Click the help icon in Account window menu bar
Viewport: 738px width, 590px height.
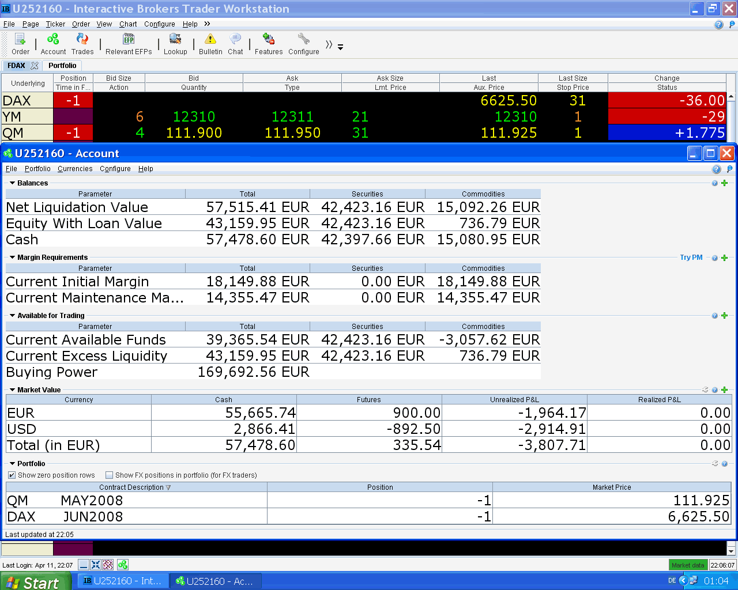click(x=716, y=169)
